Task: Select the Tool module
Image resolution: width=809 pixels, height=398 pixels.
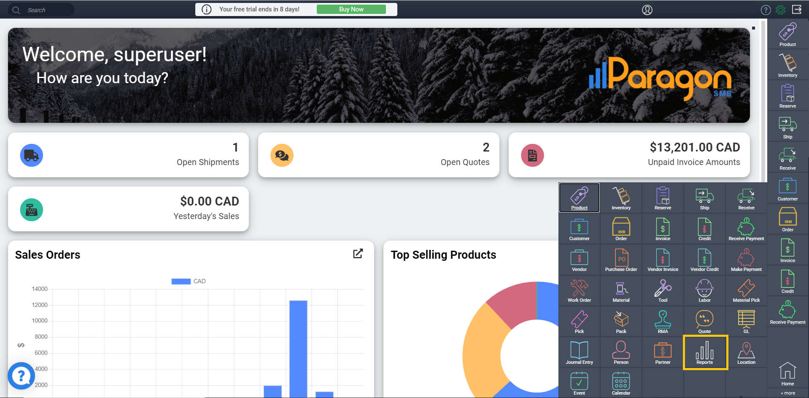Action: (x=663, y=290)
